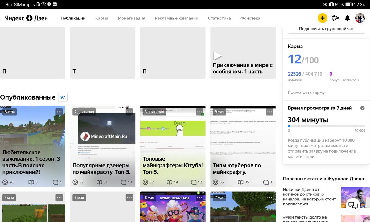Go to Монетизация tab
370x222 pixels.
(131, 18)
